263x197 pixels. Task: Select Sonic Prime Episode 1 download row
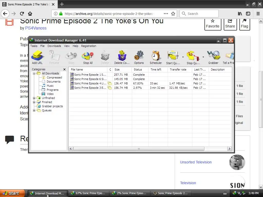151,75
